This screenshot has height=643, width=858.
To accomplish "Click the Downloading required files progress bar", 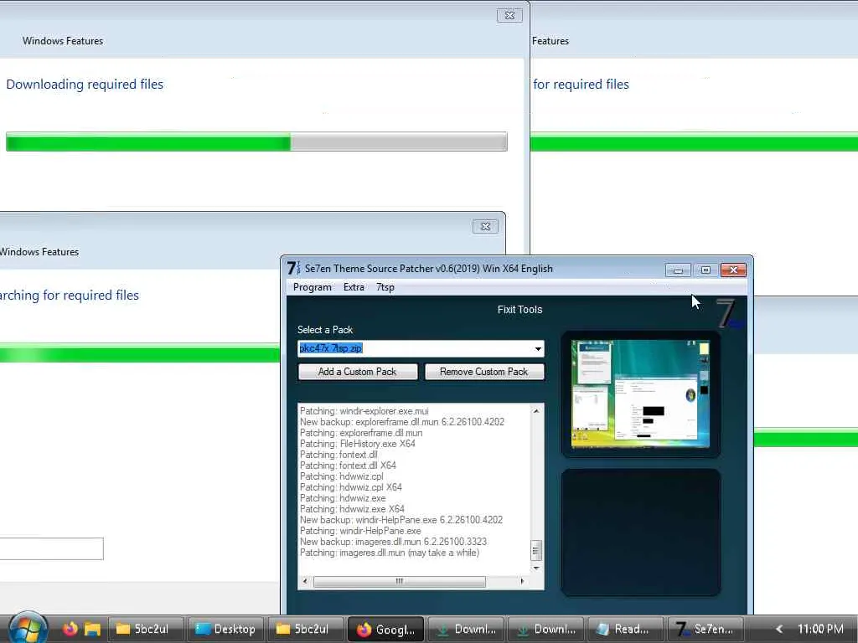I will tap(256, 142).
